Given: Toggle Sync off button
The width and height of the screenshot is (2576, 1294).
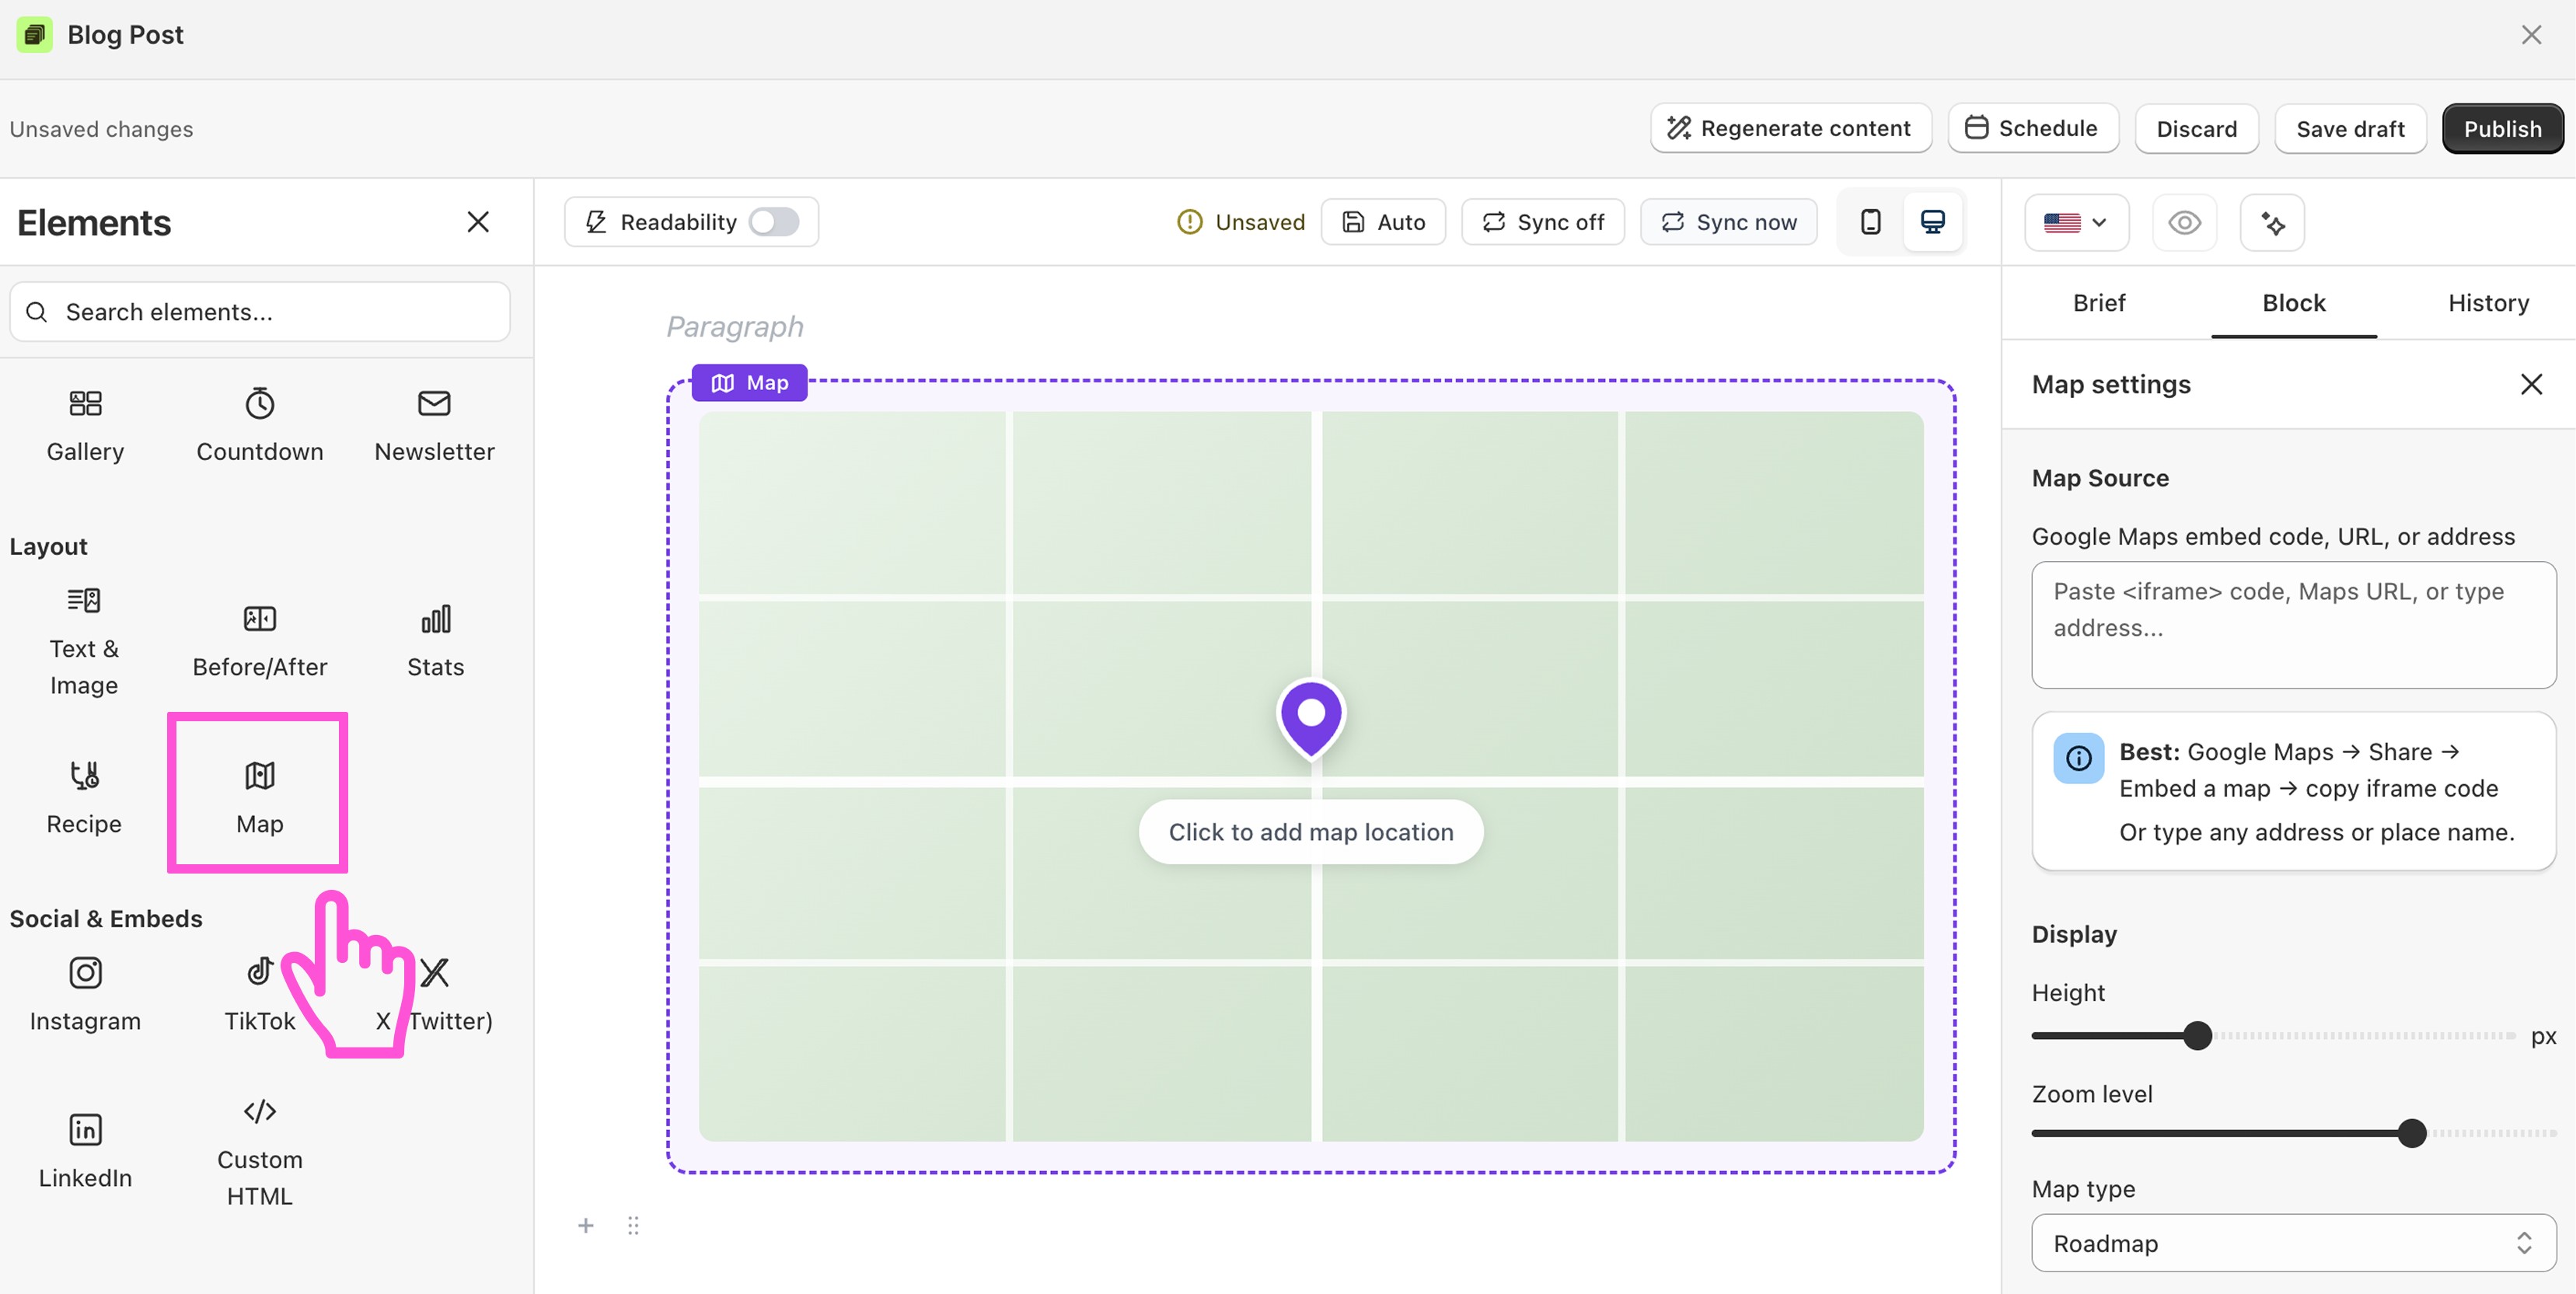Looking at the screenshot, I should pos(1542,222).
